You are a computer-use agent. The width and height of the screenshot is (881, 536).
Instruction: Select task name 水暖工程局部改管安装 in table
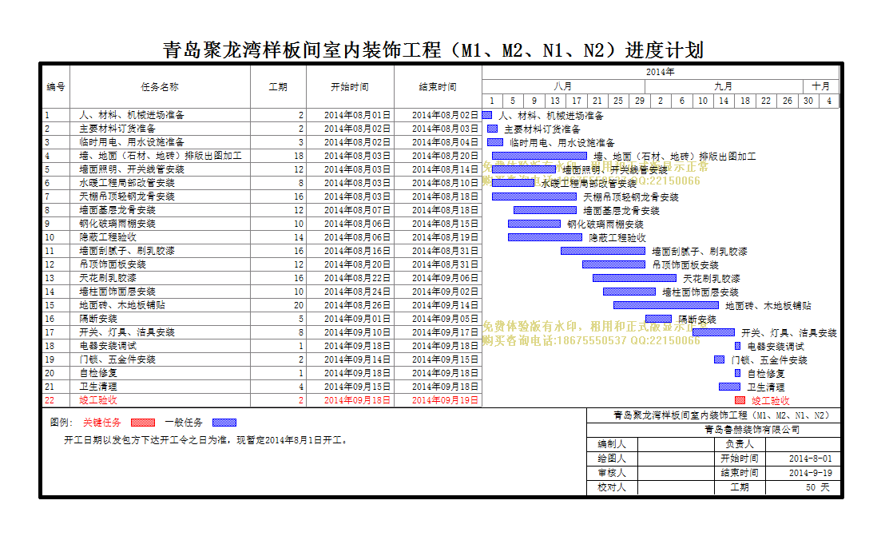click(x=127, y=183)
